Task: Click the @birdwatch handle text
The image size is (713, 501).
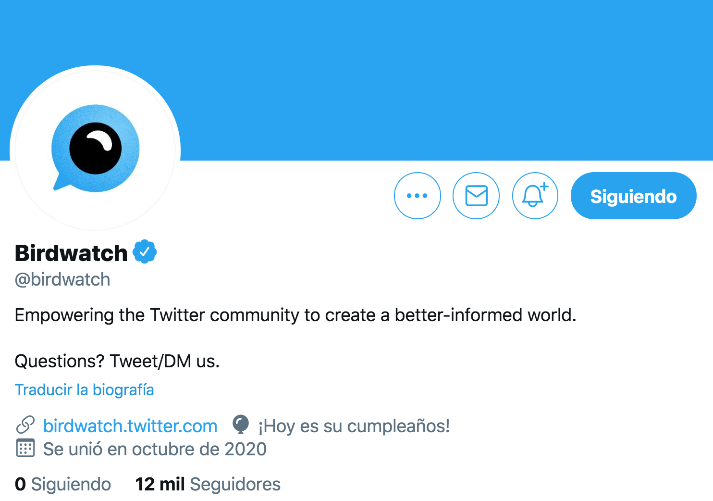Action: [x=62, y=279]
